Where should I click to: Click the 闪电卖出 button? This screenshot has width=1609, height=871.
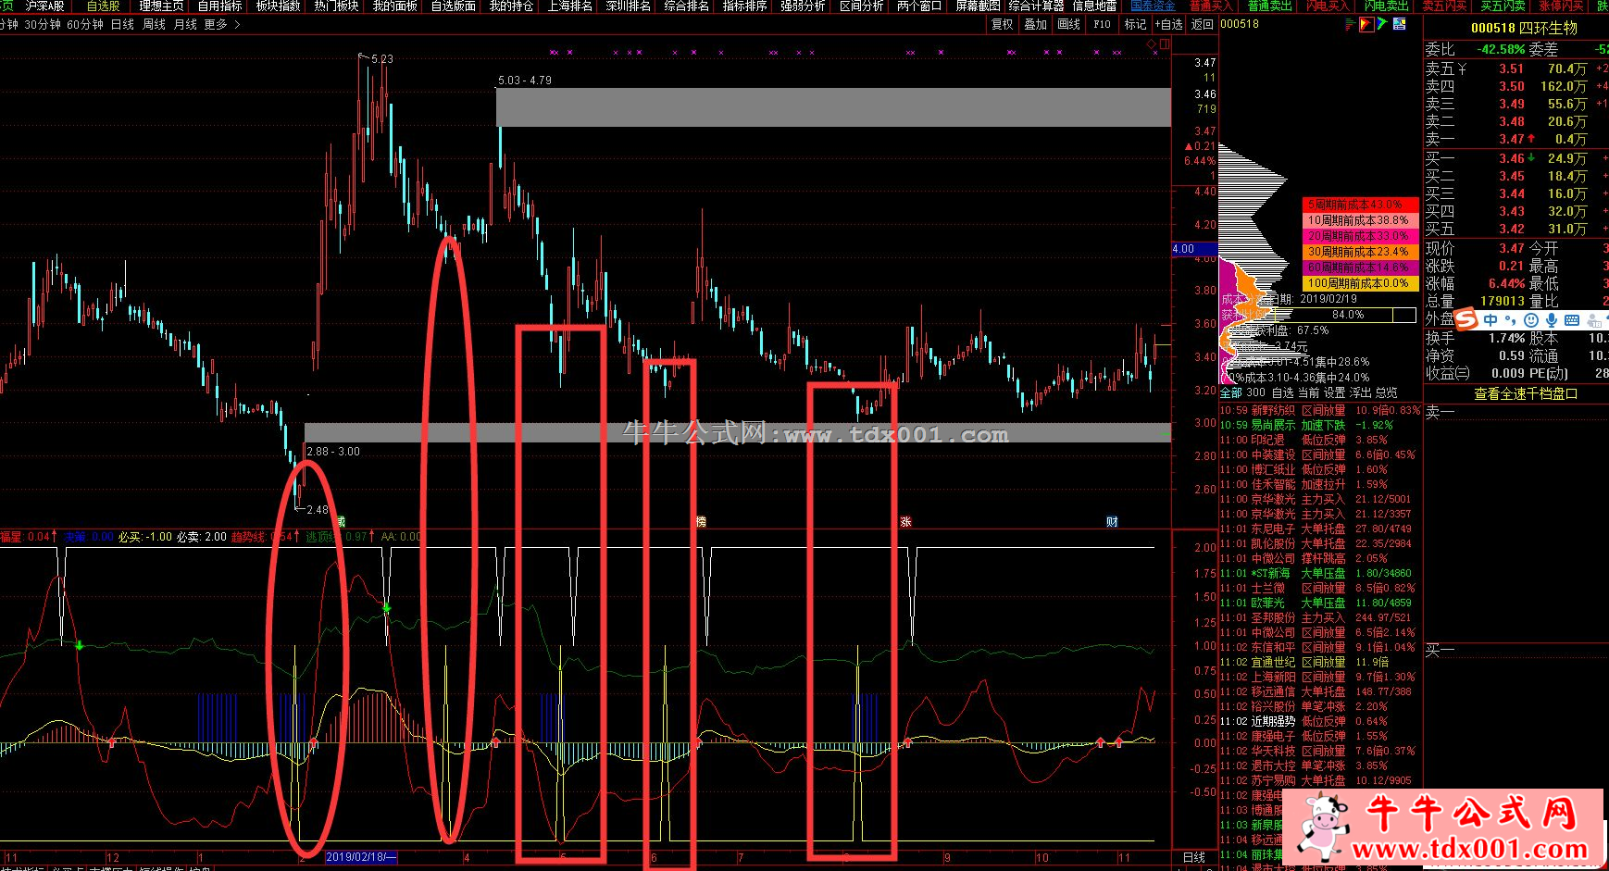(x=1386, y=6)
